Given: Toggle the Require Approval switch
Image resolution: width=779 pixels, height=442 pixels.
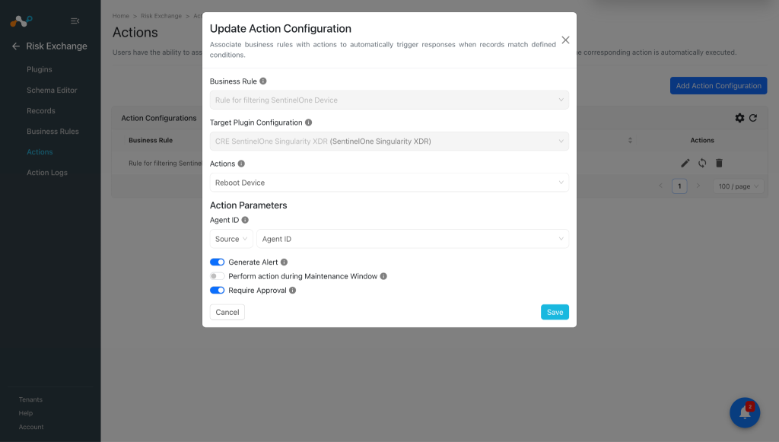Looking at the screenshot, I should pos(217,291).
